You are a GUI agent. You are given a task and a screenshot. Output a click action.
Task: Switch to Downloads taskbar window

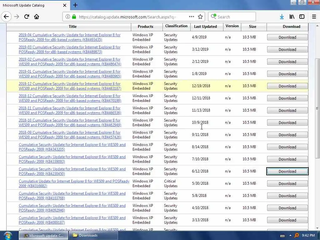coord(93,236)
